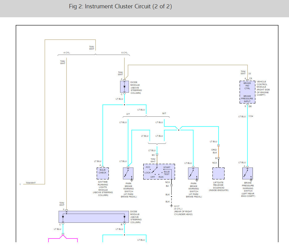This screenshot has height=249, width=289.
Task: Click the park brake switch symbol under the M/T branch
Action: click(x=193, y=173)
